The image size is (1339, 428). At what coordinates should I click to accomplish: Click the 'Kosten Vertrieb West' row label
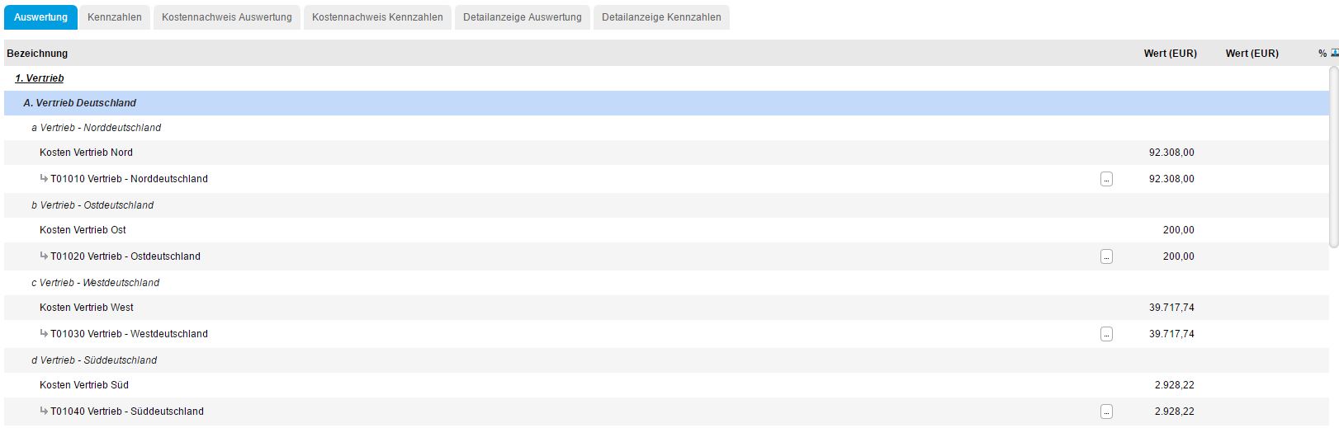[87, 308]
